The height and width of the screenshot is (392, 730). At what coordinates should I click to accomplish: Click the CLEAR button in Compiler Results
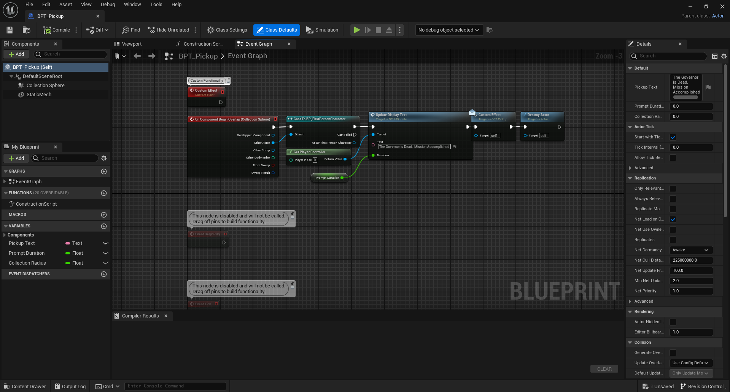[x=604, y=369]
